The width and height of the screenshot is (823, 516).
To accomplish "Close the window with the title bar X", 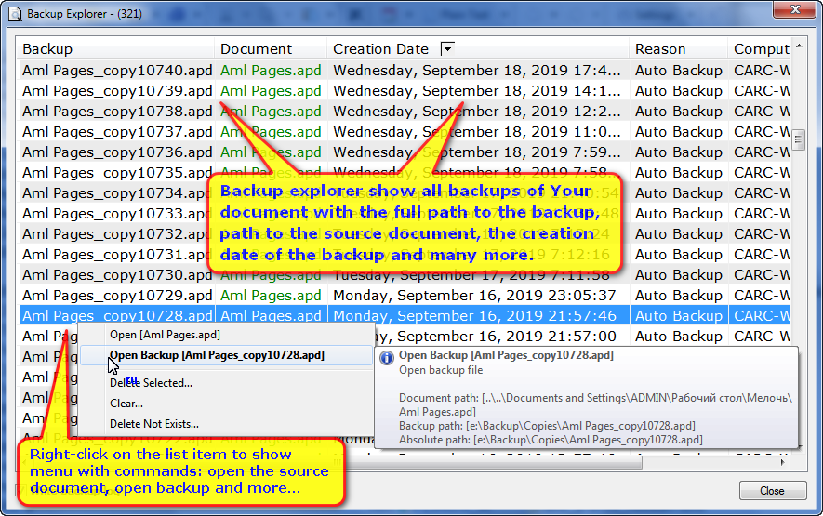I will [x=795, y=9].
